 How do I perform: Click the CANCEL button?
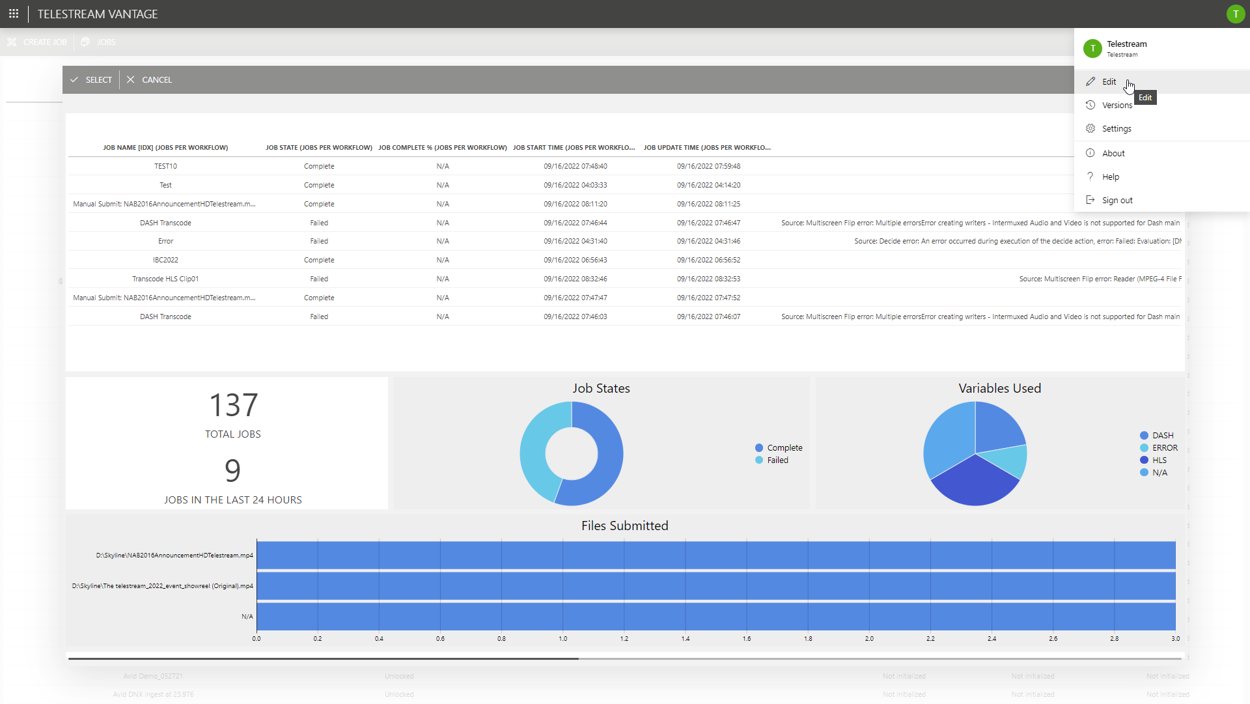pos(149,79)
